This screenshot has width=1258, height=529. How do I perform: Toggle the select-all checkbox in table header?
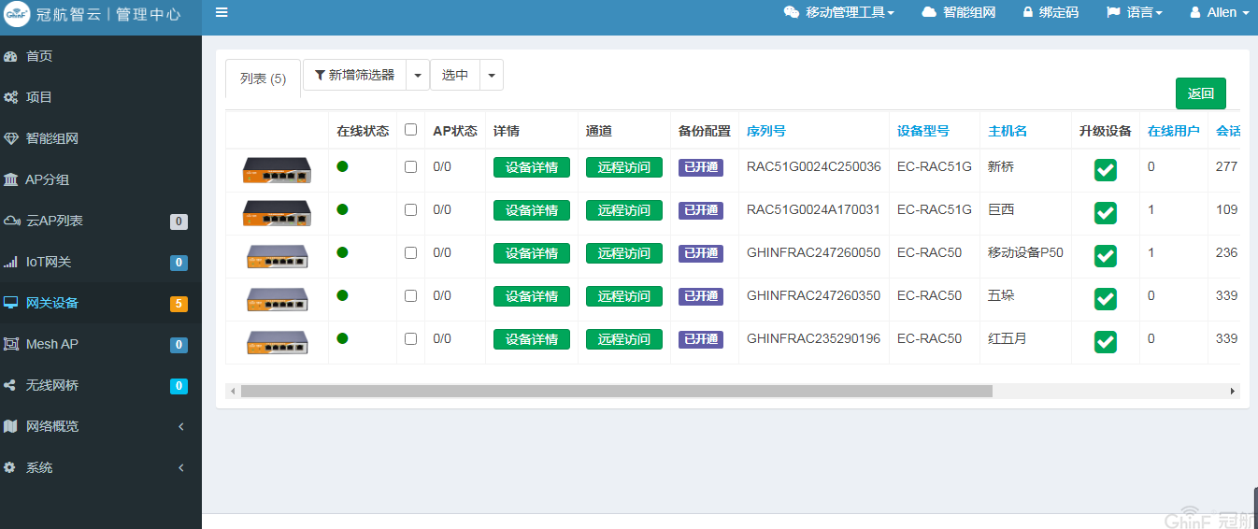click(410, 130)
